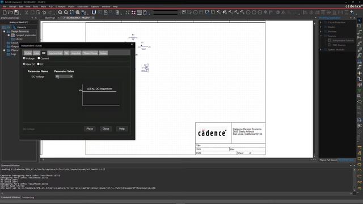Click the Zoom Out magnifier
This screenshot has width=363, height=204.
(66, 12)
